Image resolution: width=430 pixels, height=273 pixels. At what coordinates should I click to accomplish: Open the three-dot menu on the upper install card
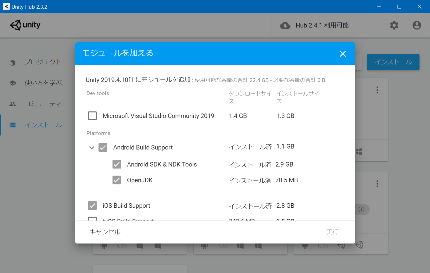[377, 90]
